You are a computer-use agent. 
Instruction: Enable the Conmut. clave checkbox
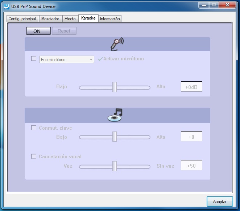click(34, 128)
